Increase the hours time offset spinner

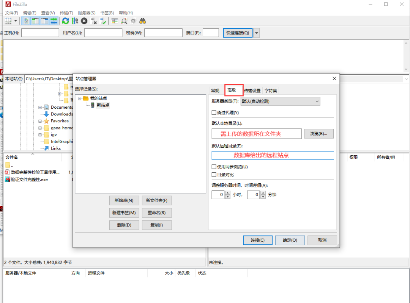coord(228,193)
